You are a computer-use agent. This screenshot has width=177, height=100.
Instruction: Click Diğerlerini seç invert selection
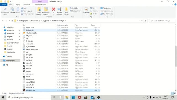106,14
